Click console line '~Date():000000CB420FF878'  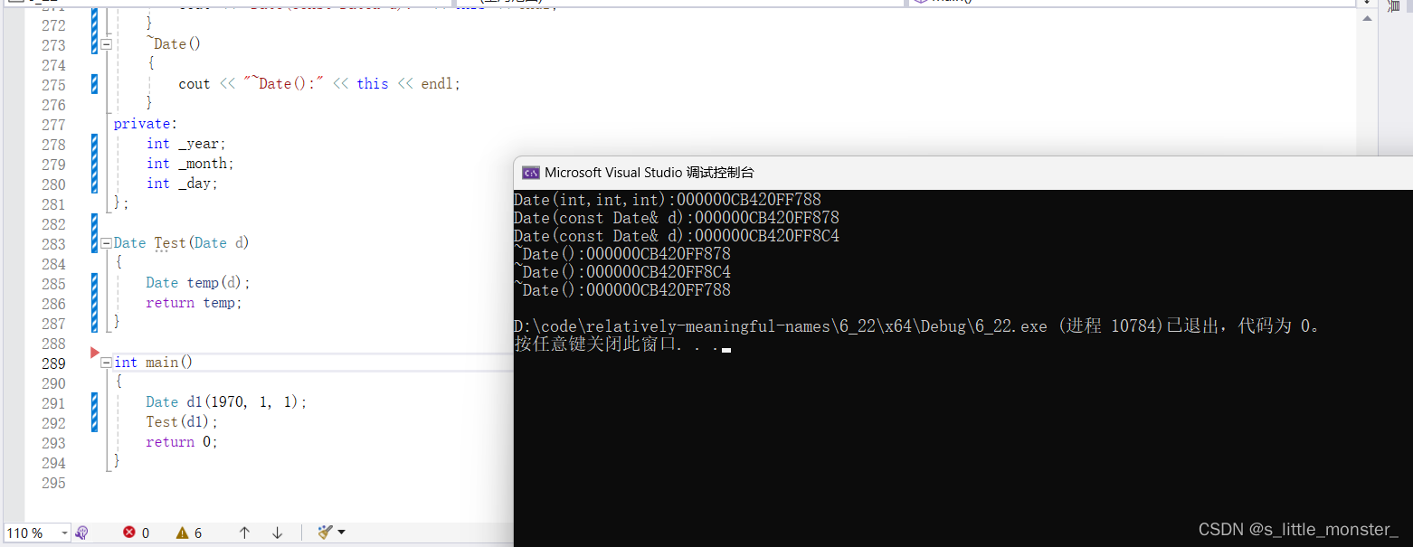622,254
